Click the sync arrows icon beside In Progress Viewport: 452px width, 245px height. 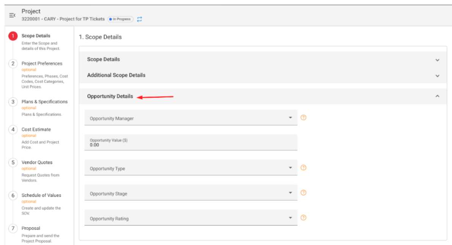[x=140, y=19]
